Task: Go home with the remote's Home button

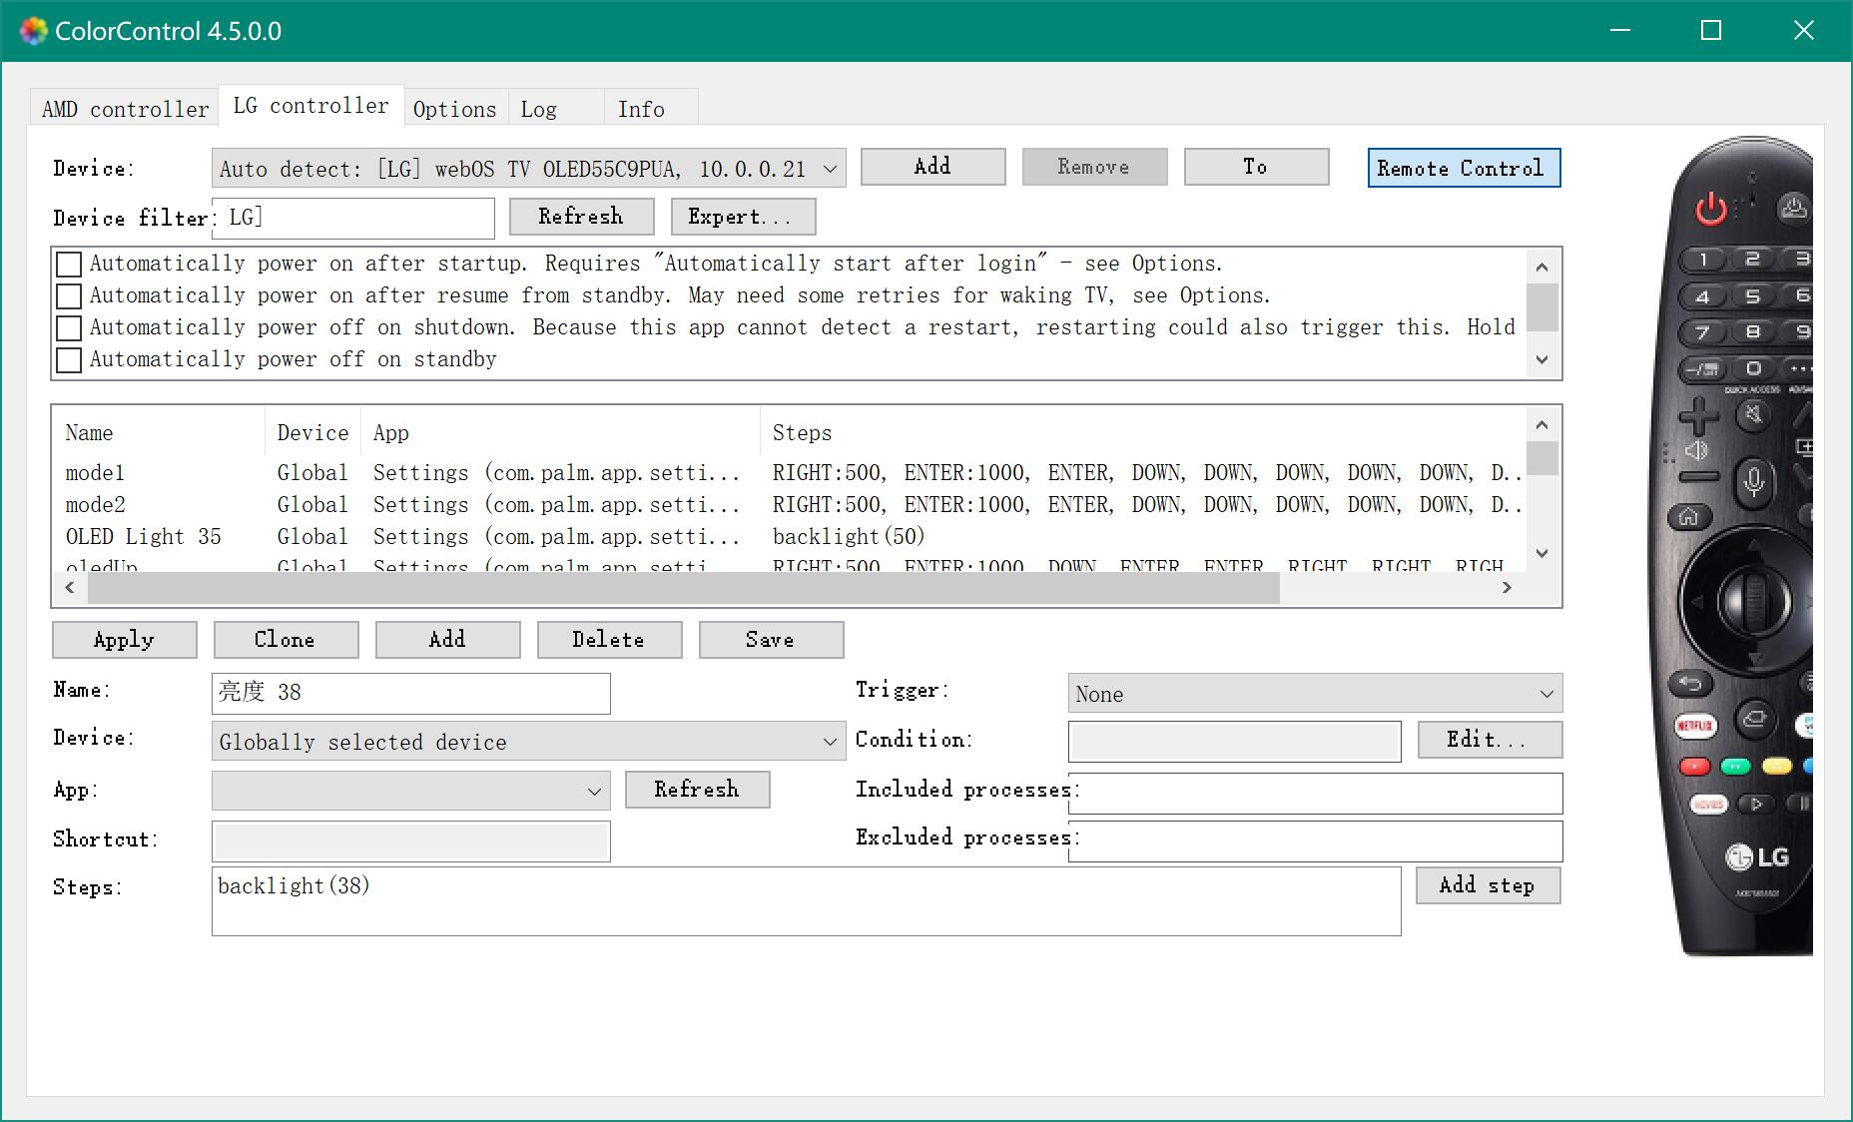Action: [x=1689, y=517]
